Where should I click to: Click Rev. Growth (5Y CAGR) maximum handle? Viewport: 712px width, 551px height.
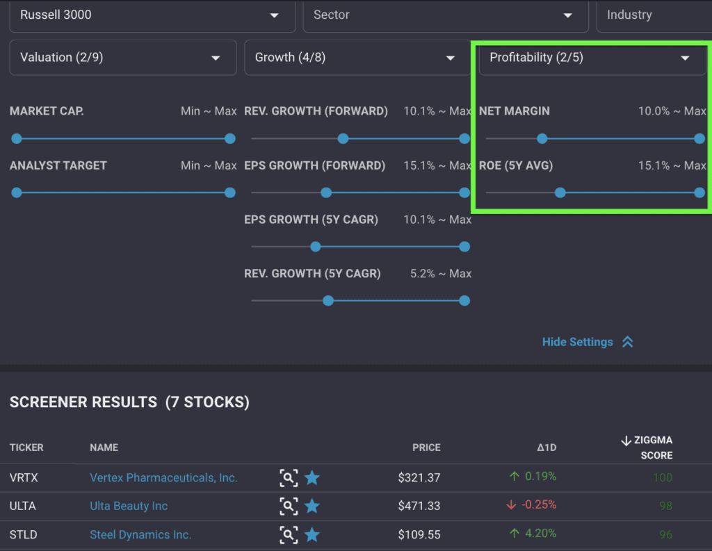click(464, 300)
